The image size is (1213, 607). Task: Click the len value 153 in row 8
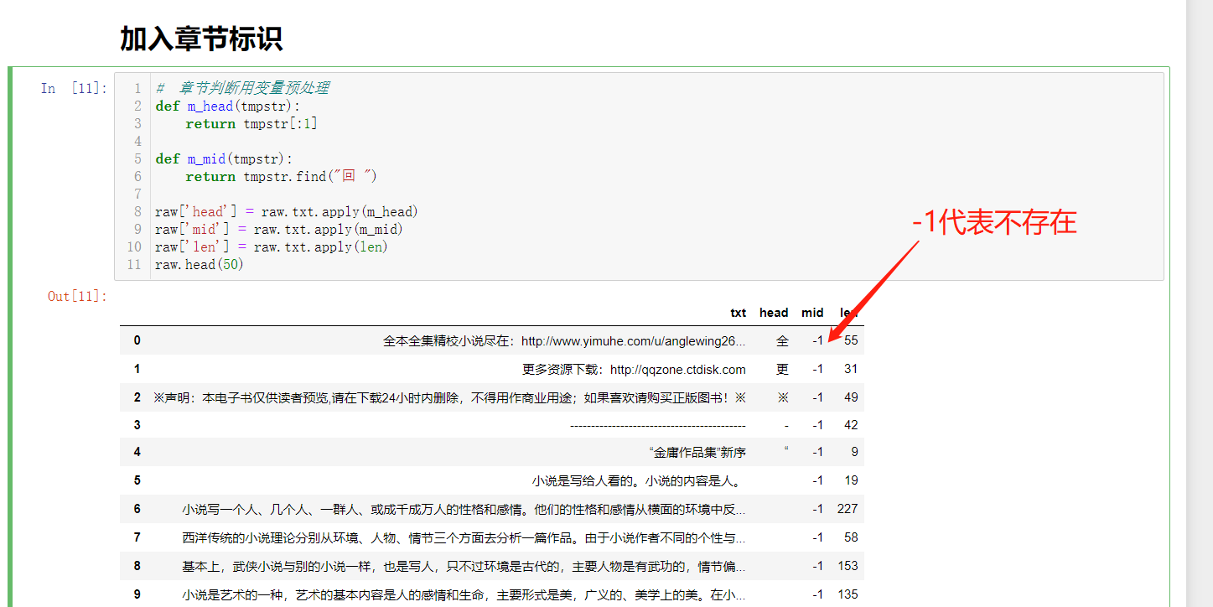(848, 566)
